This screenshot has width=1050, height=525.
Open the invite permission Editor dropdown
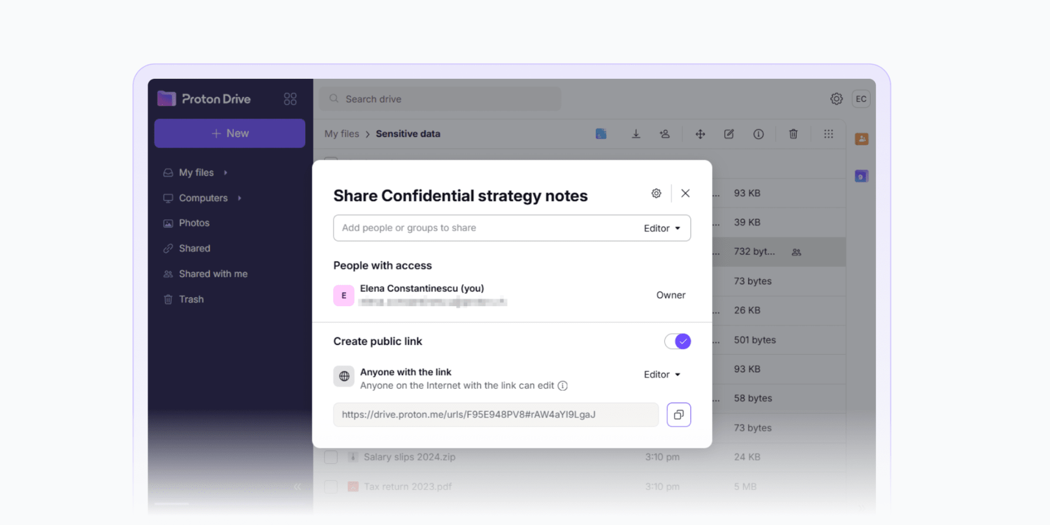(x=662, y=228)
